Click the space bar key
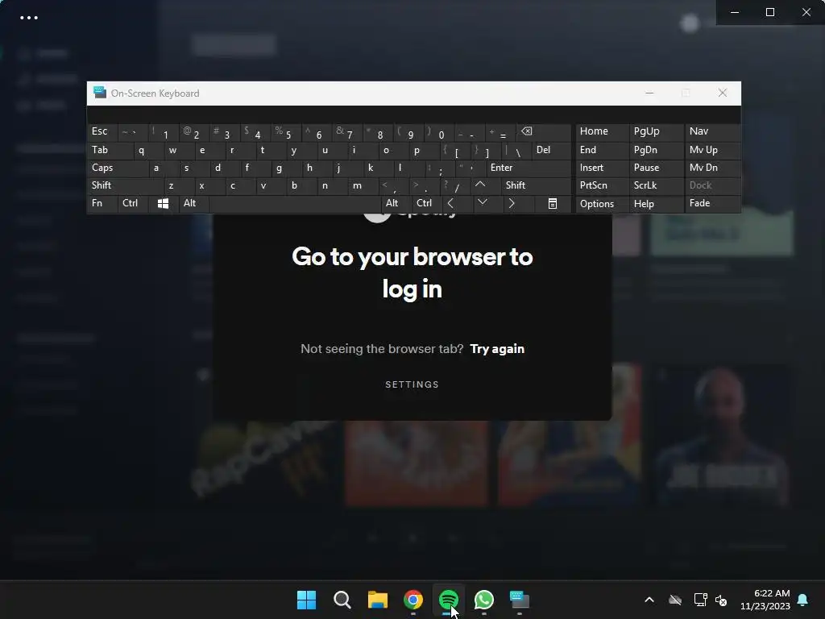 [x=295, y=204]
